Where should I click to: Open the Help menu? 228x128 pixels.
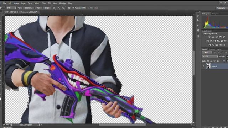click(x=70, y=3)
